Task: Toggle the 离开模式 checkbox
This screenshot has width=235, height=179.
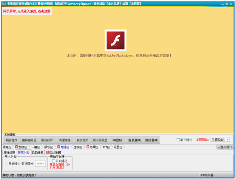Action: point(178,140)
